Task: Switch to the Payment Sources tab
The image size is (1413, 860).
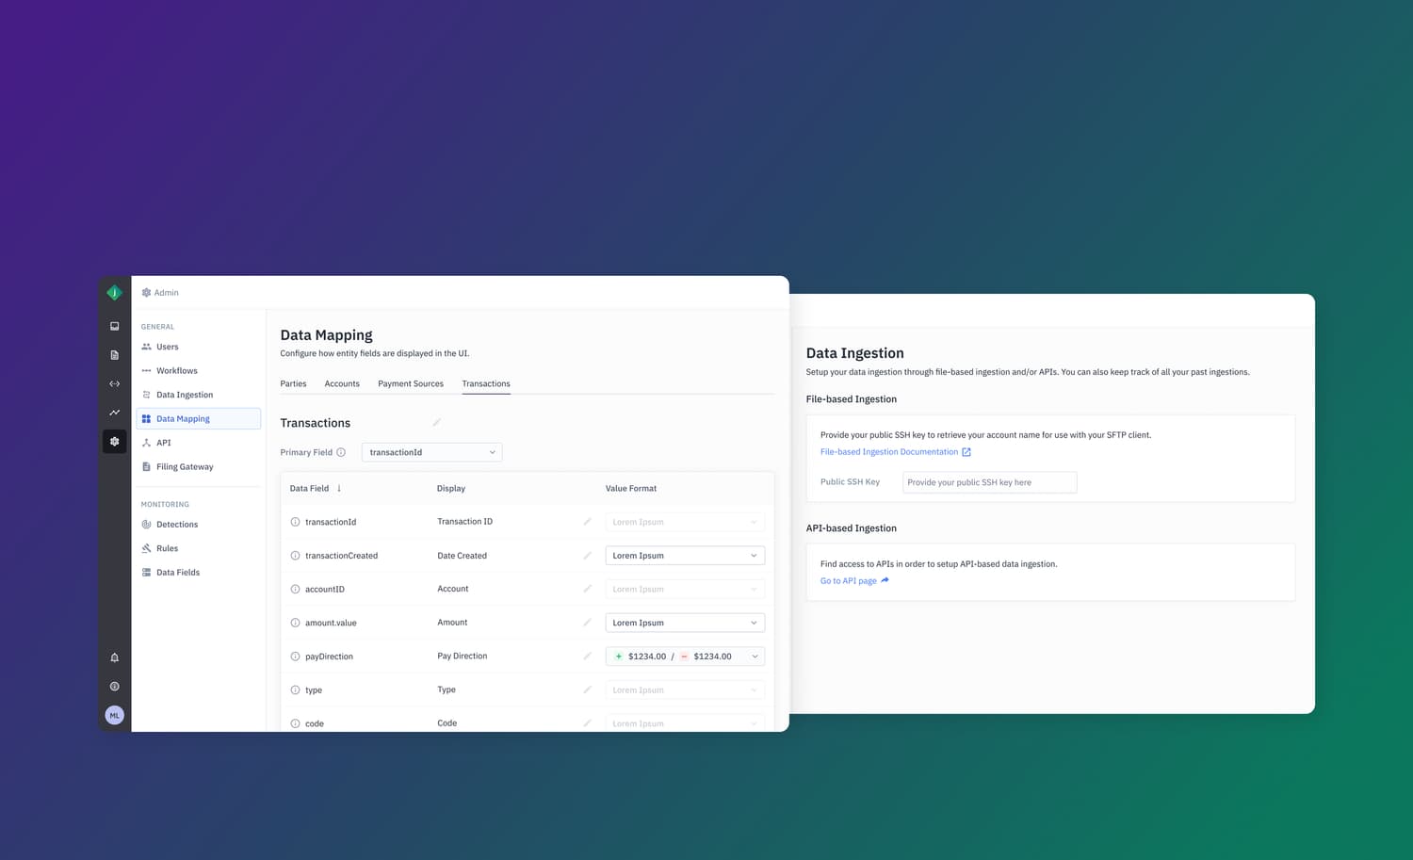Action: (411, 383)
